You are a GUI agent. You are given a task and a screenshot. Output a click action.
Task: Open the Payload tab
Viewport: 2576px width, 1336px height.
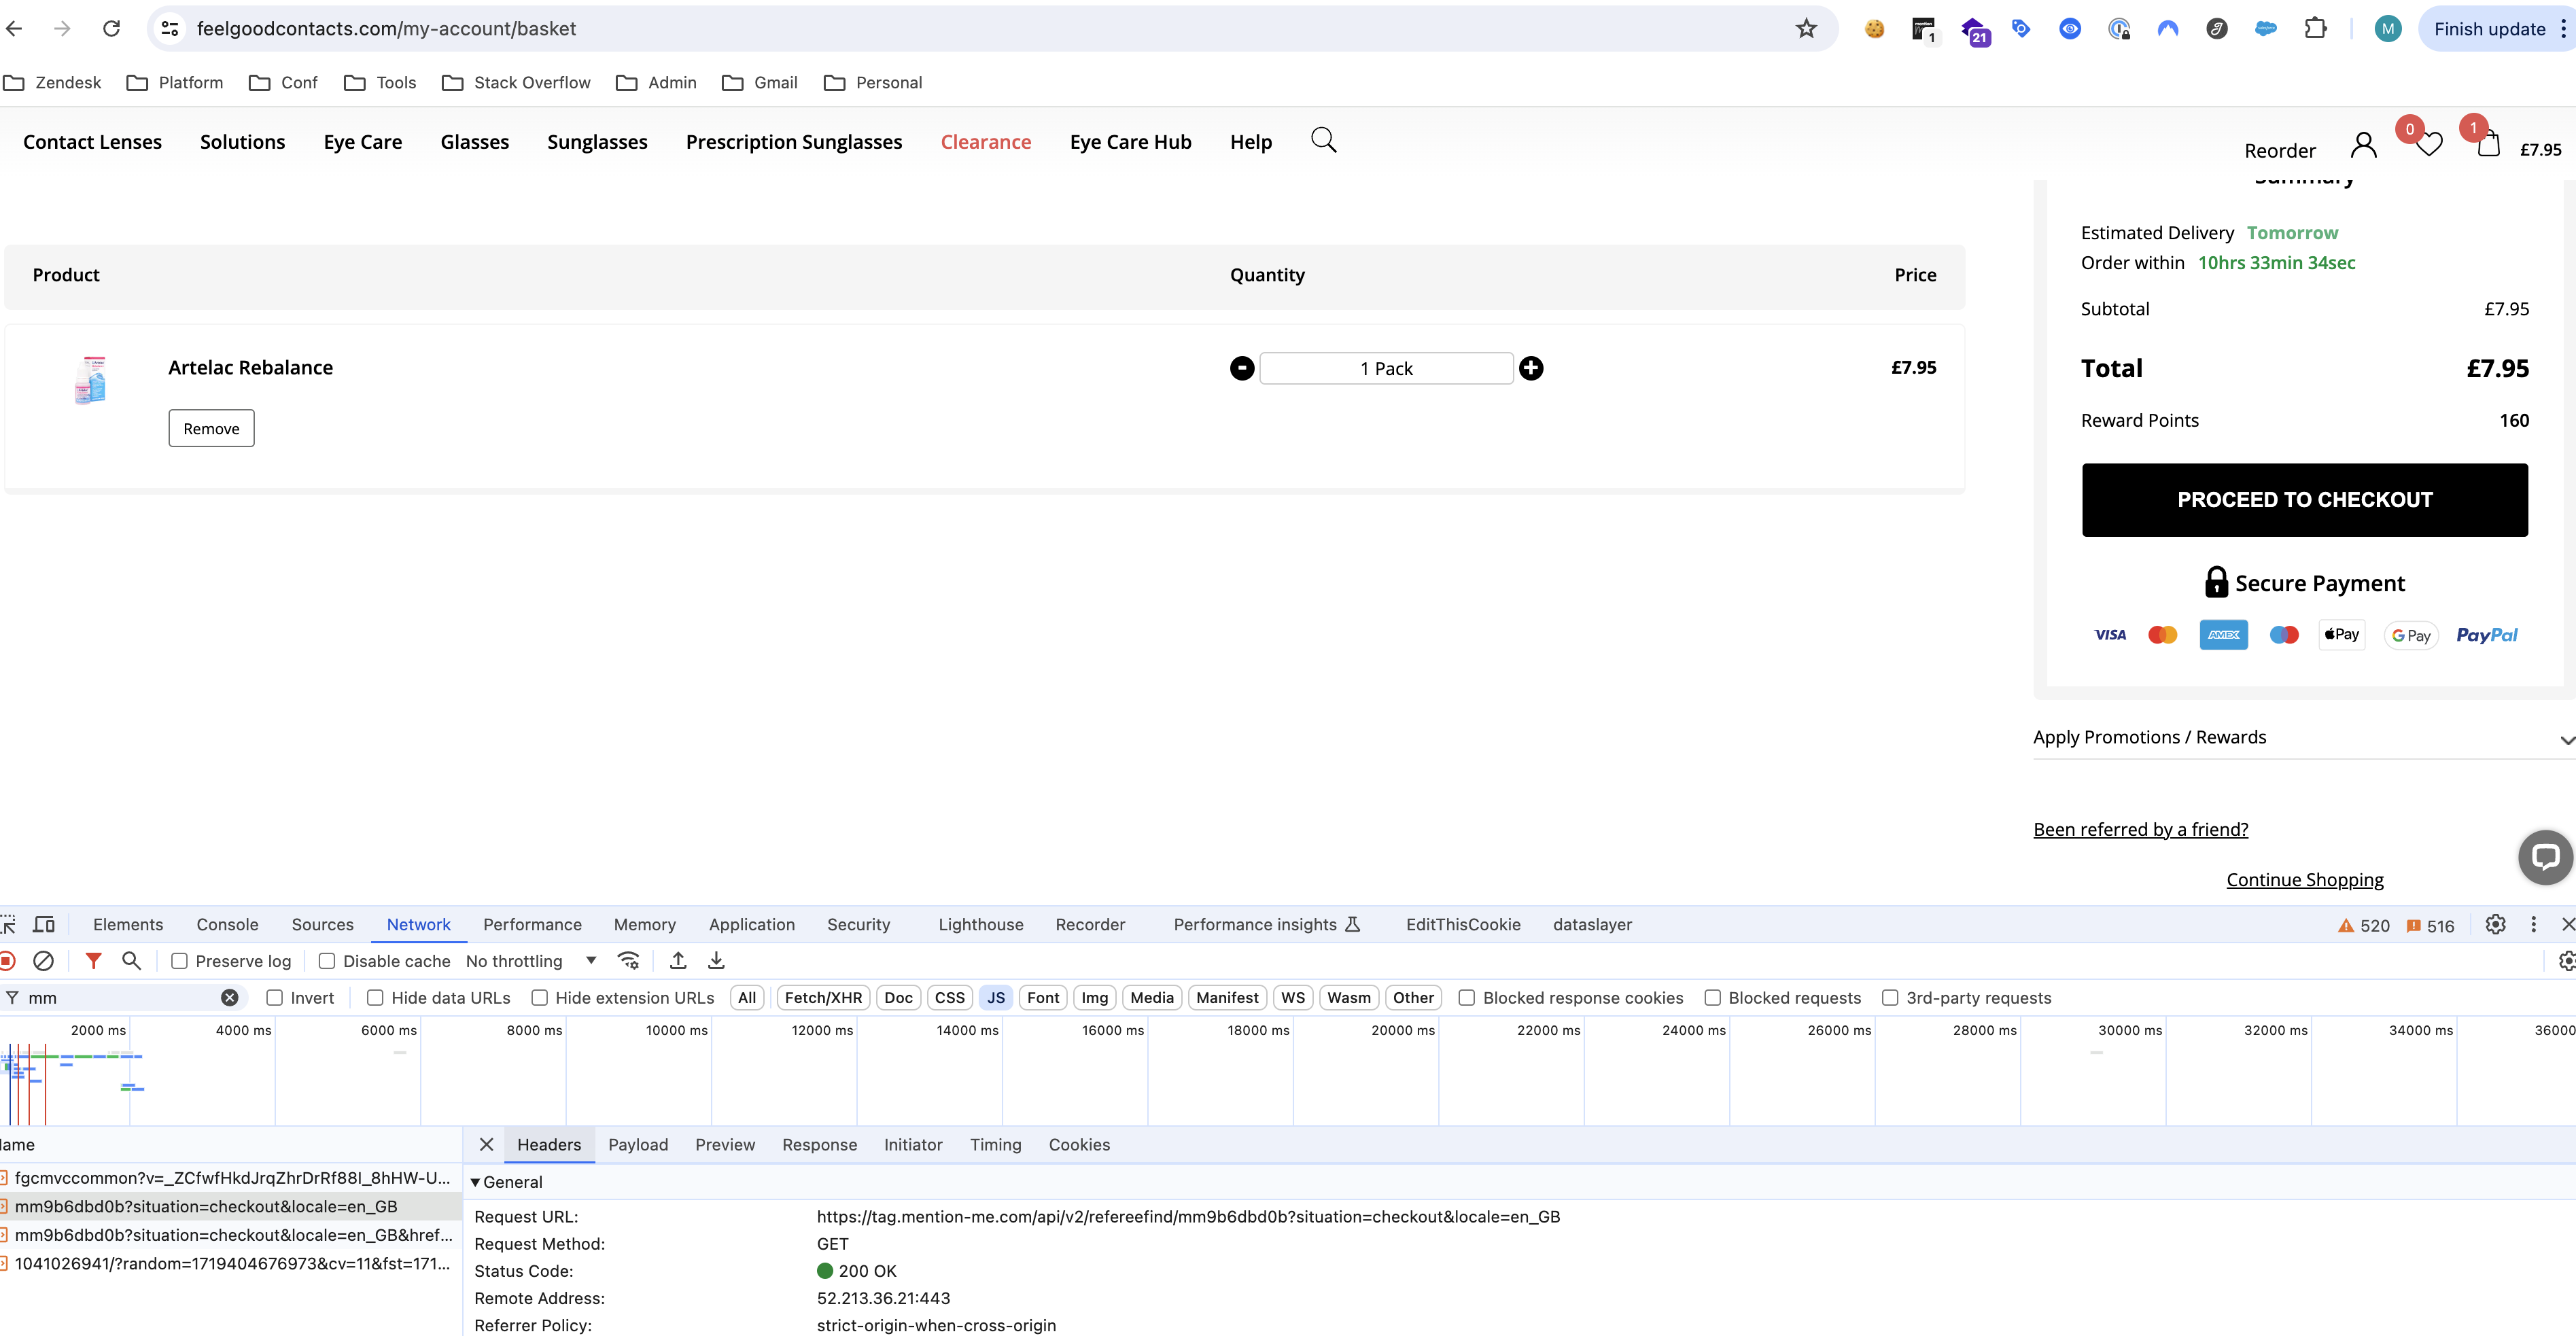pyautogui.click(x=638, y=1144)
